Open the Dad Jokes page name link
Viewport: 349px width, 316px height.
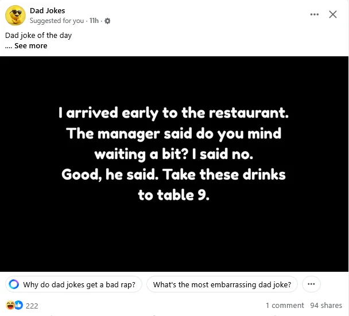coord(47,10)
